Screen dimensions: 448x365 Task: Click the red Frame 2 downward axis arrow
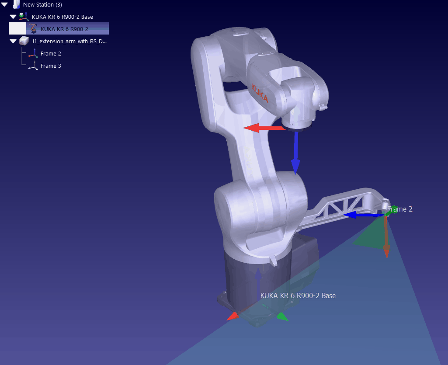[x=386, y=238]
